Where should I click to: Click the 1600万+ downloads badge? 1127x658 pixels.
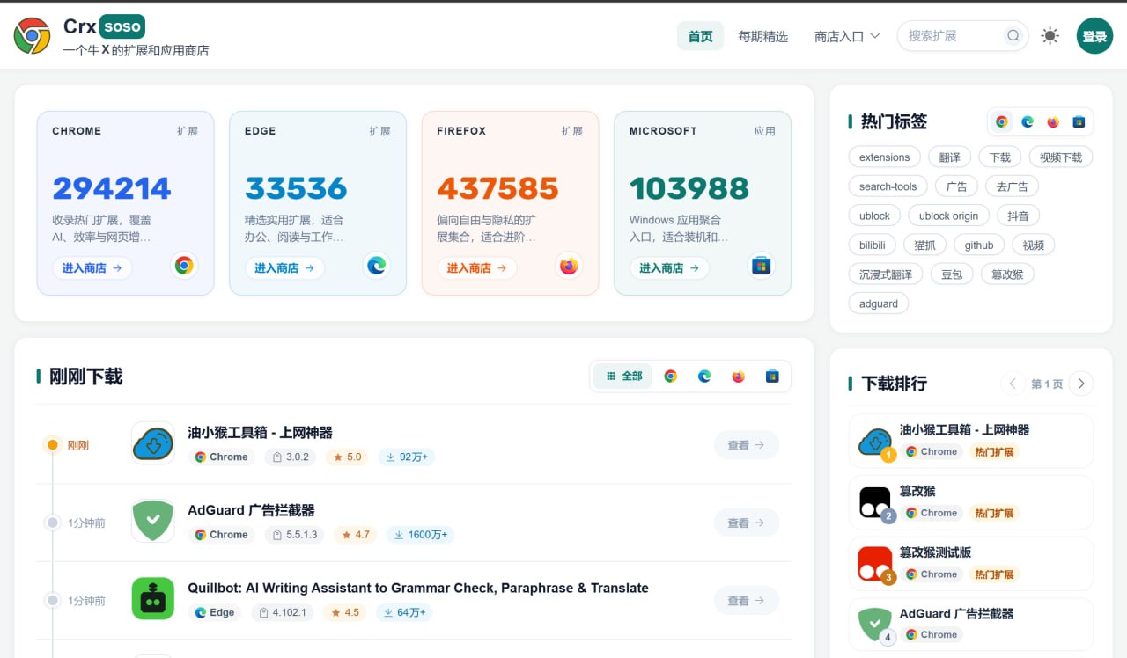point(420,535)
